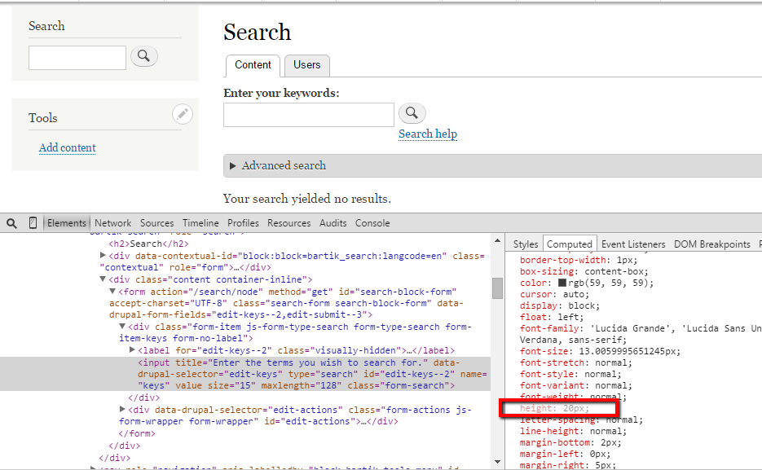Image resolution: width=762 pixels, height=470 pixels.
Task: Click the main keywords search magnifier button
Action: pyautogui.click(x=412, y=113)
